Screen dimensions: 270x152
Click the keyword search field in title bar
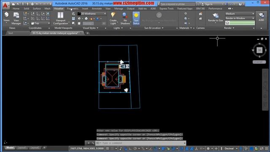177,4
